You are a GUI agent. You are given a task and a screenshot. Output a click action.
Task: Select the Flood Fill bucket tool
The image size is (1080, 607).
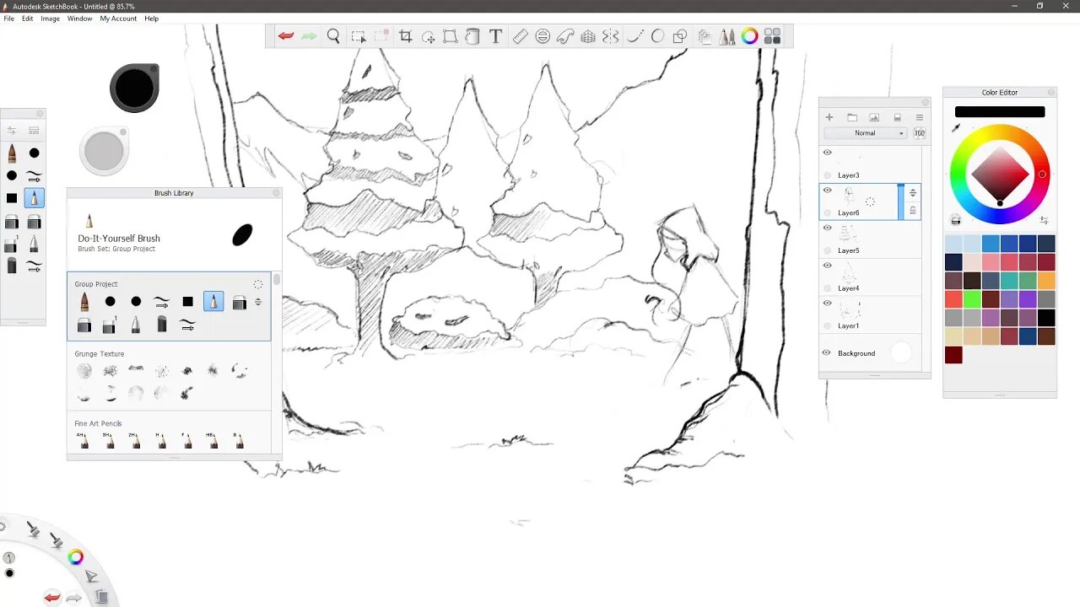point(473,36)
